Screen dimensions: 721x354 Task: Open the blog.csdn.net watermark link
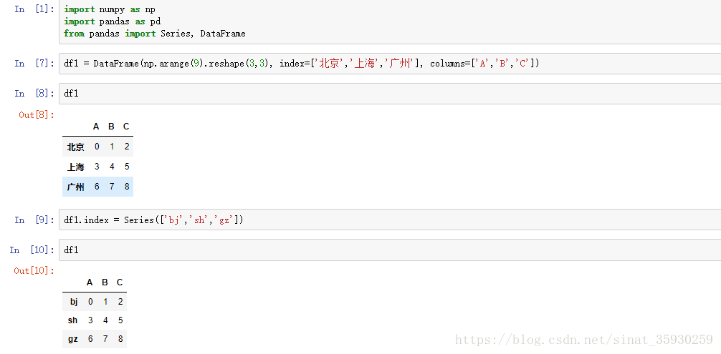pos(584,340)
